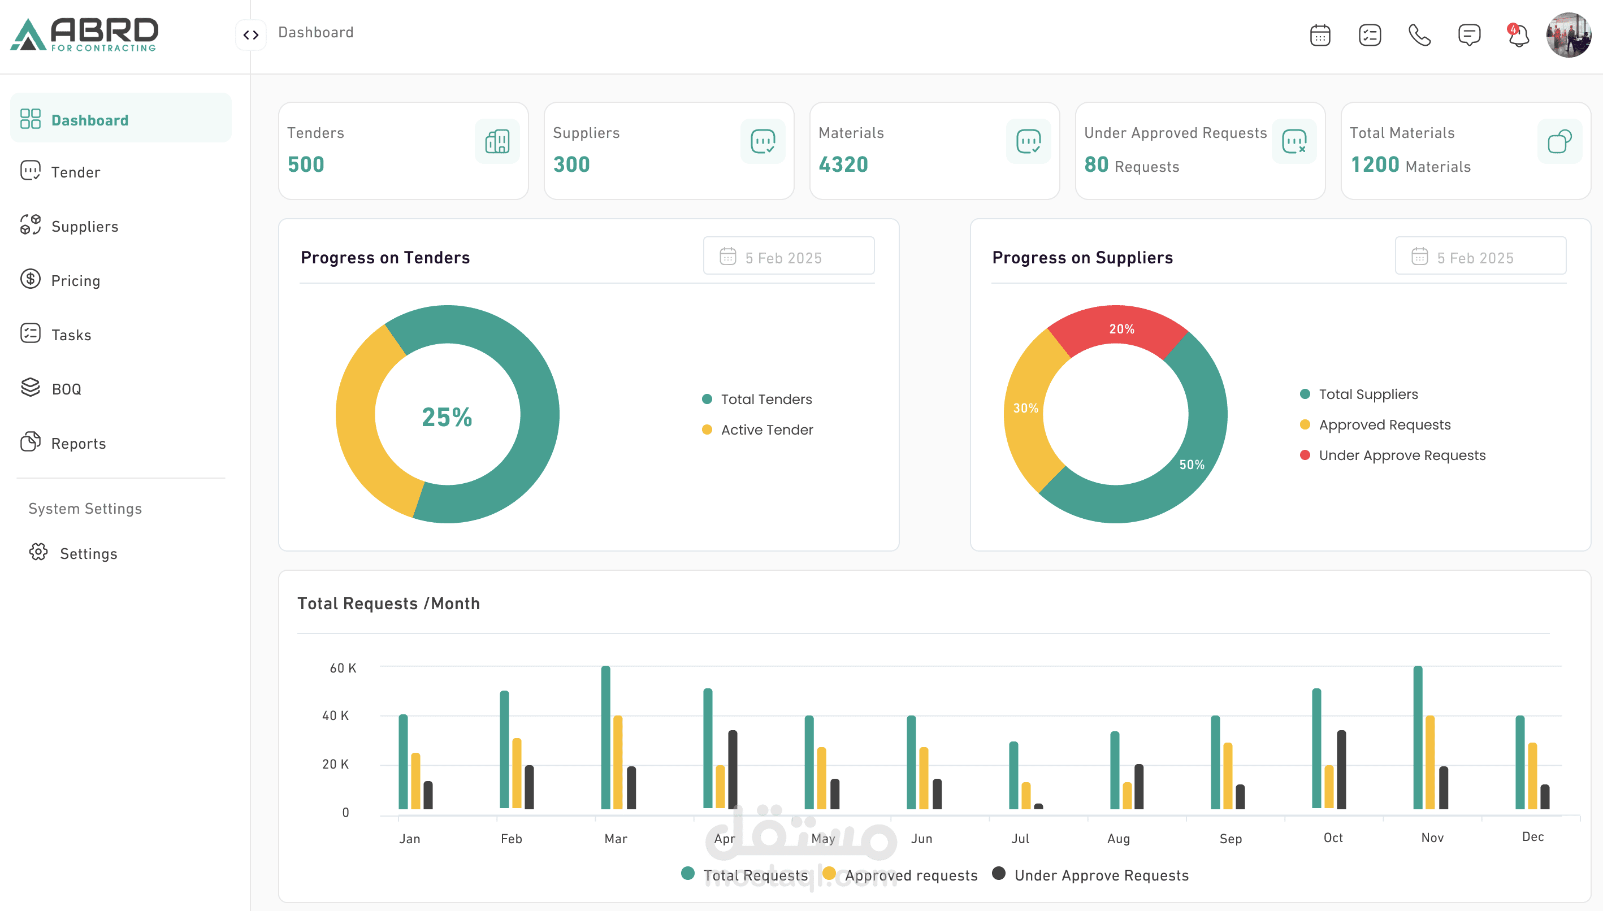The height and width of the screenshot is (911, 1603).
Task: Open the calendar icon in header
Action: click(1320, 35)
